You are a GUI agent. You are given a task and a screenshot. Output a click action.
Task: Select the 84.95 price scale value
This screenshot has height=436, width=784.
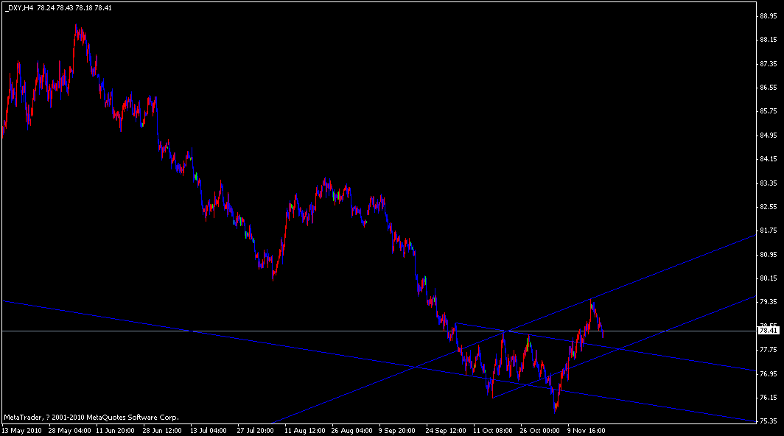pos(769,135)
